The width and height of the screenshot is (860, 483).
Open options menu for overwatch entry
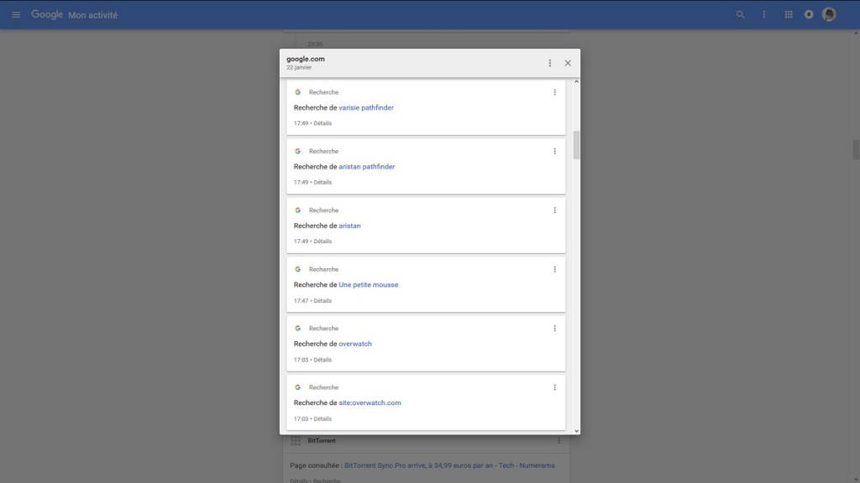pos(554,329)
